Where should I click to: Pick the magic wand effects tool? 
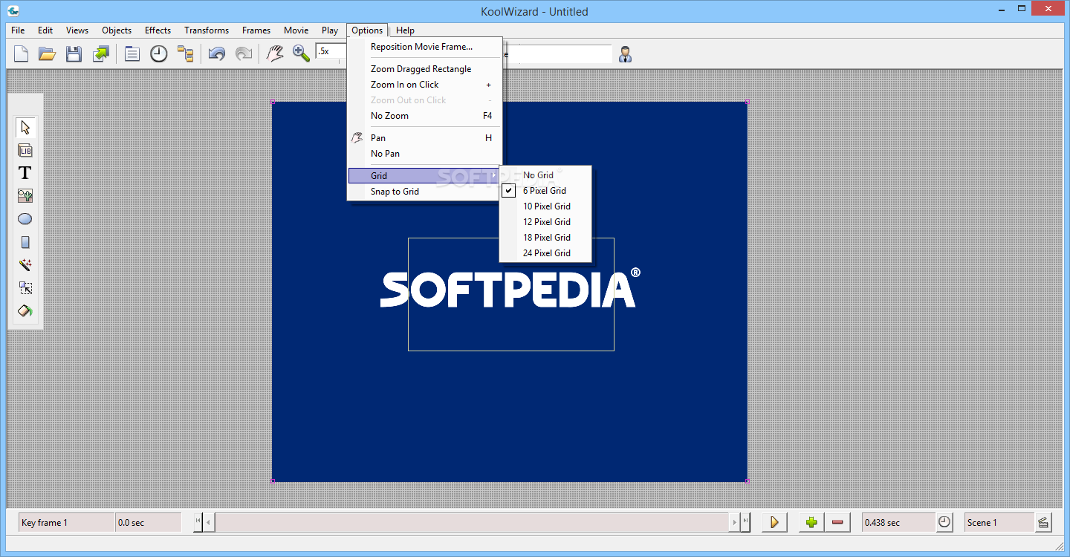click(x=25, y=265)
